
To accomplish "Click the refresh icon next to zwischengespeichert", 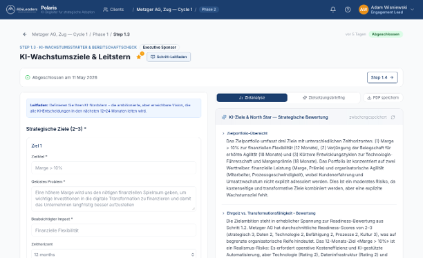I will coord(393,117).
